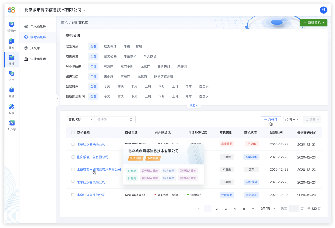Check the 重庆乐俊广告有限公司 row checkbox
Image resolution: width=335 pixels, height=228 pixels.
click(x=73, y=157)
